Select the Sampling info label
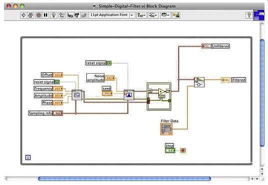Screen dimensions: 268x185 coord(40,113)
